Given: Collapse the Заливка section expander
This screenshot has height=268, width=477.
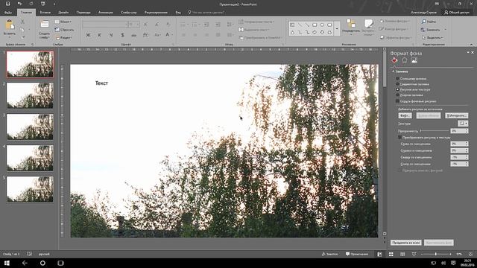Looking at the screenshot, I should pyautogui.click(x=394, y=71).
